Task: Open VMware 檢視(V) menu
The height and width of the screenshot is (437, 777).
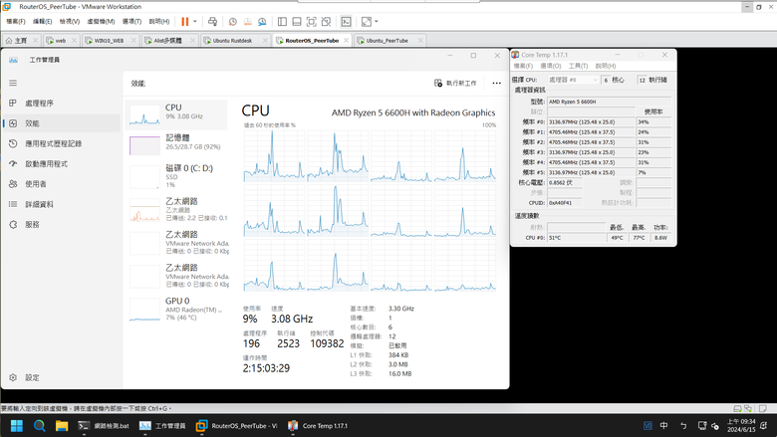Action: [70, 21]
